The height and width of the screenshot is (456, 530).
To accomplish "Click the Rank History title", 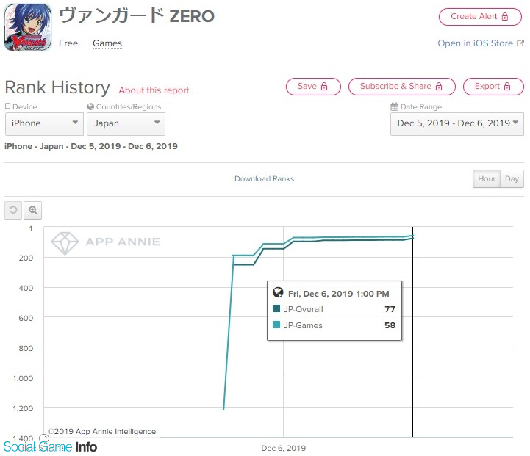I will point(57,87).
